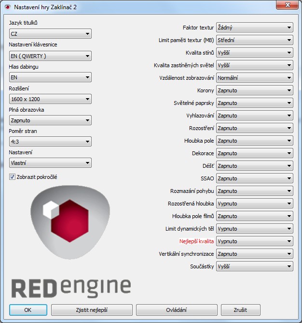Screen dimensions: 302x323
Task: Open the Vertikální synchronizace dropdown
Action: point(255,253)
